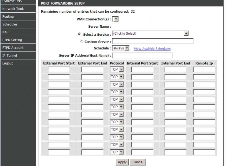Click External Port End field in row 4
Image resolution: width=226 pixels, height=166 pixels.
point(92,92)
